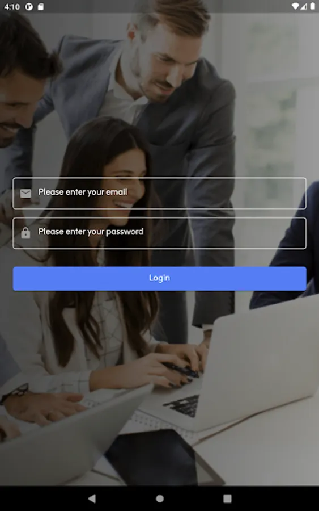
Task: Tap the SD card notification icon
Action: pos(41,6)
